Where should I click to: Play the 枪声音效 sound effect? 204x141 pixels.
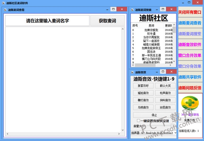(x=165, y=93)
